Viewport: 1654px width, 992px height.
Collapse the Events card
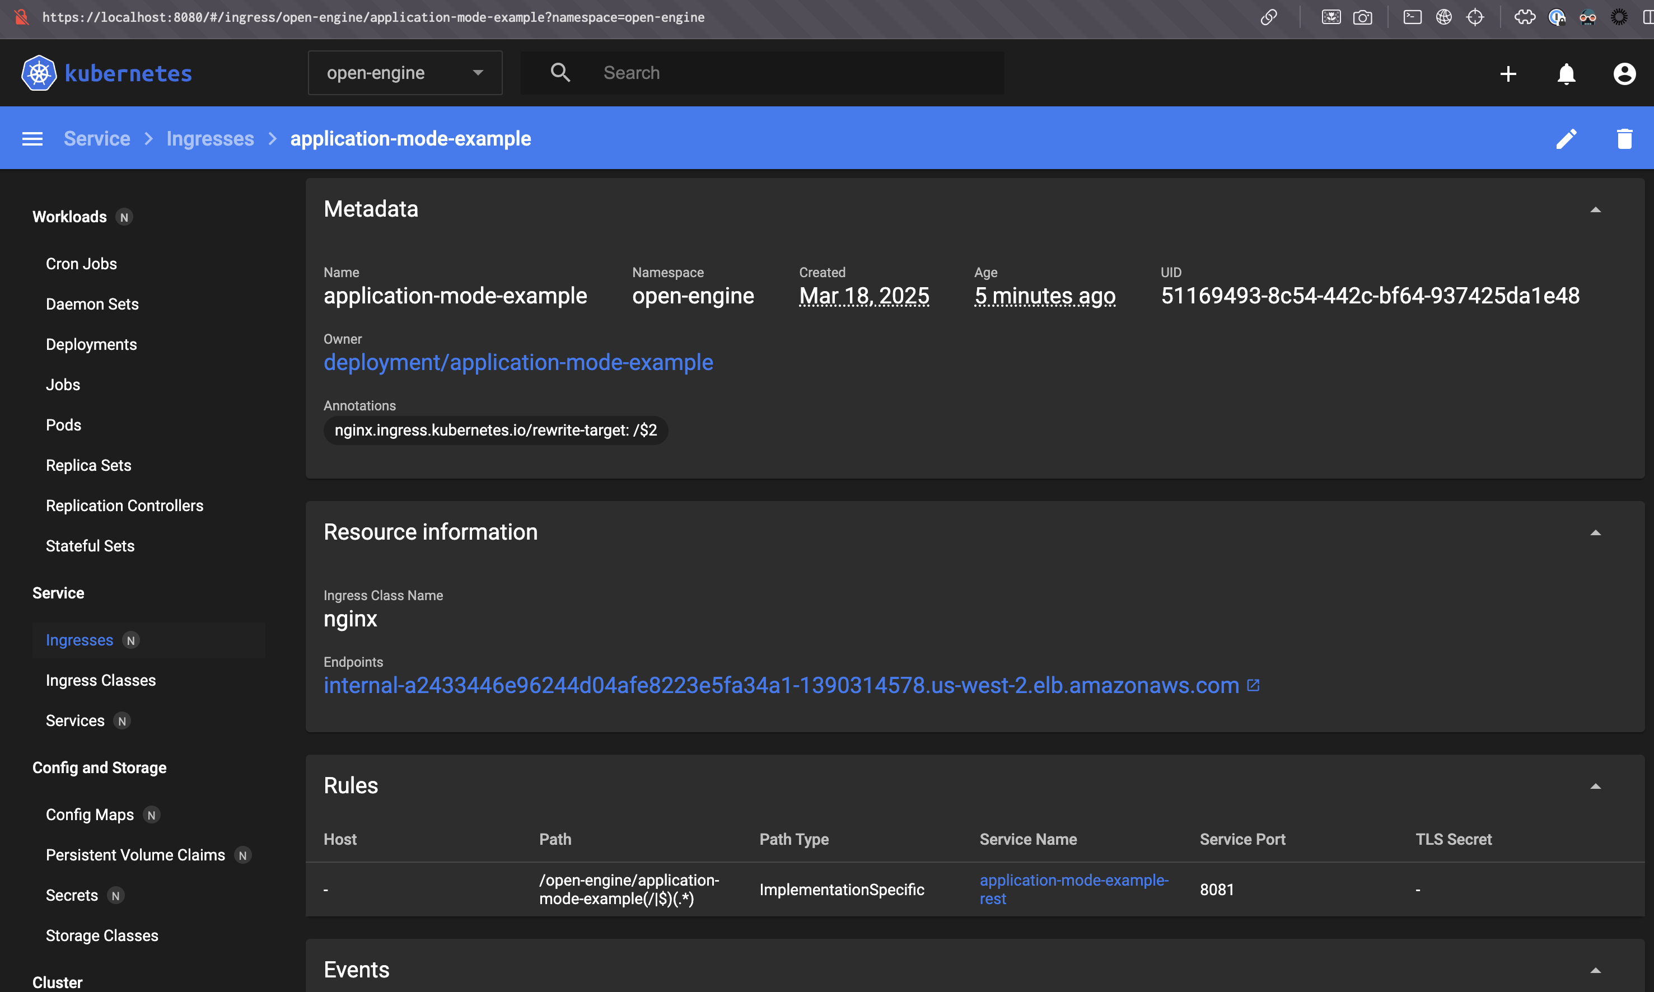pyautogui.click(x=1596, y=971)
